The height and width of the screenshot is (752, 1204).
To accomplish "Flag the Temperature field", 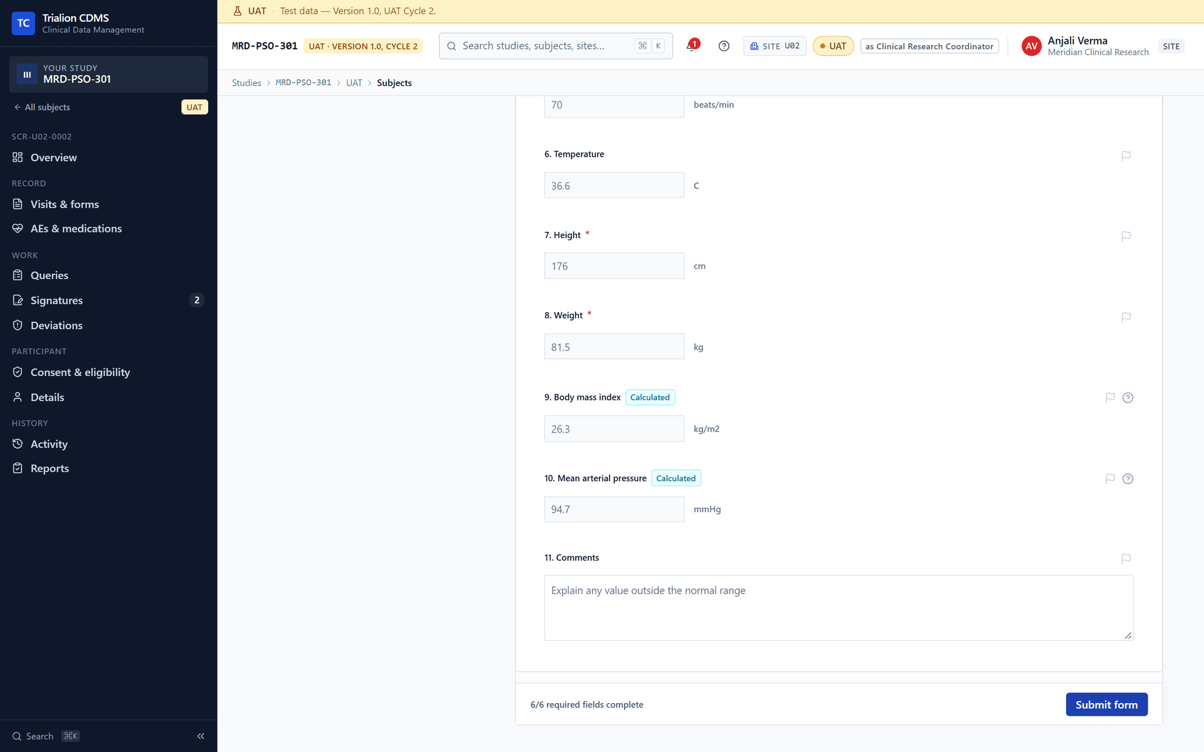I will pos(1126,155).
